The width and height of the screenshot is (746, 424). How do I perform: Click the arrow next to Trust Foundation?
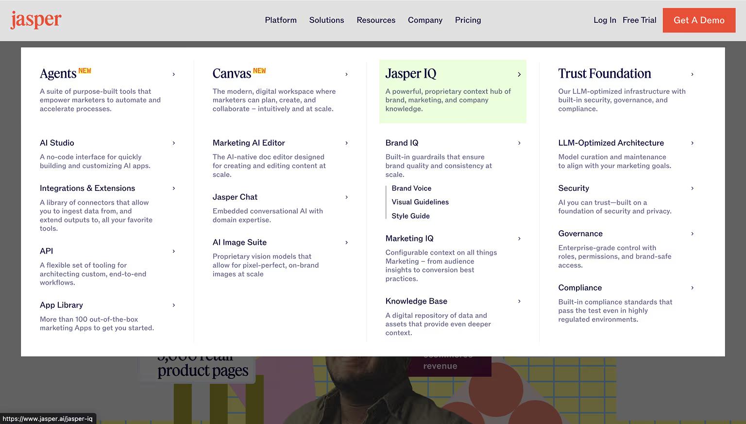pyautogui.click(x=692, y=74)
